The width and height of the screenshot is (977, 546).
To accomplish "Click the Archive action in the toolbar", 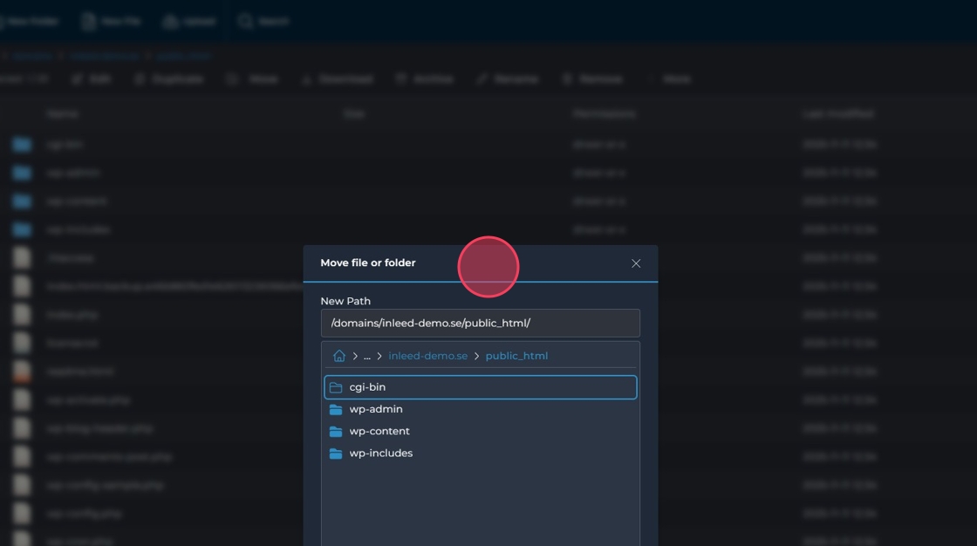I will pyautogui.click(x=424, y=78).
